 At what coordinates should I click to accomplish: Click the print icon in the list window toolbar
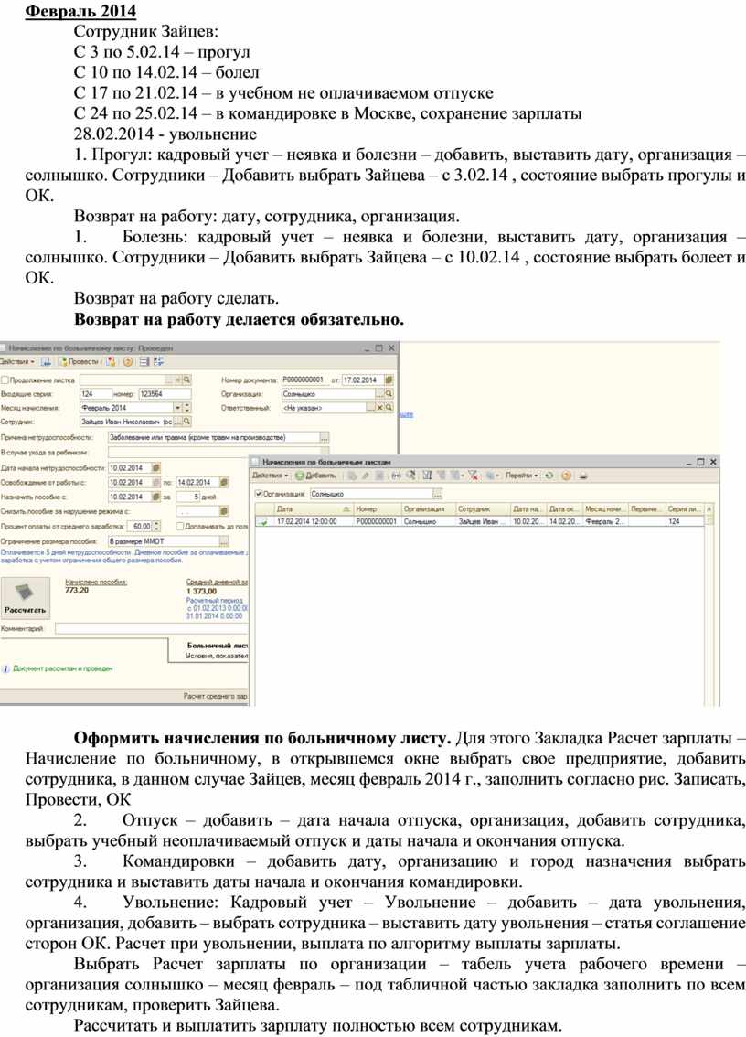click(582, 476)
